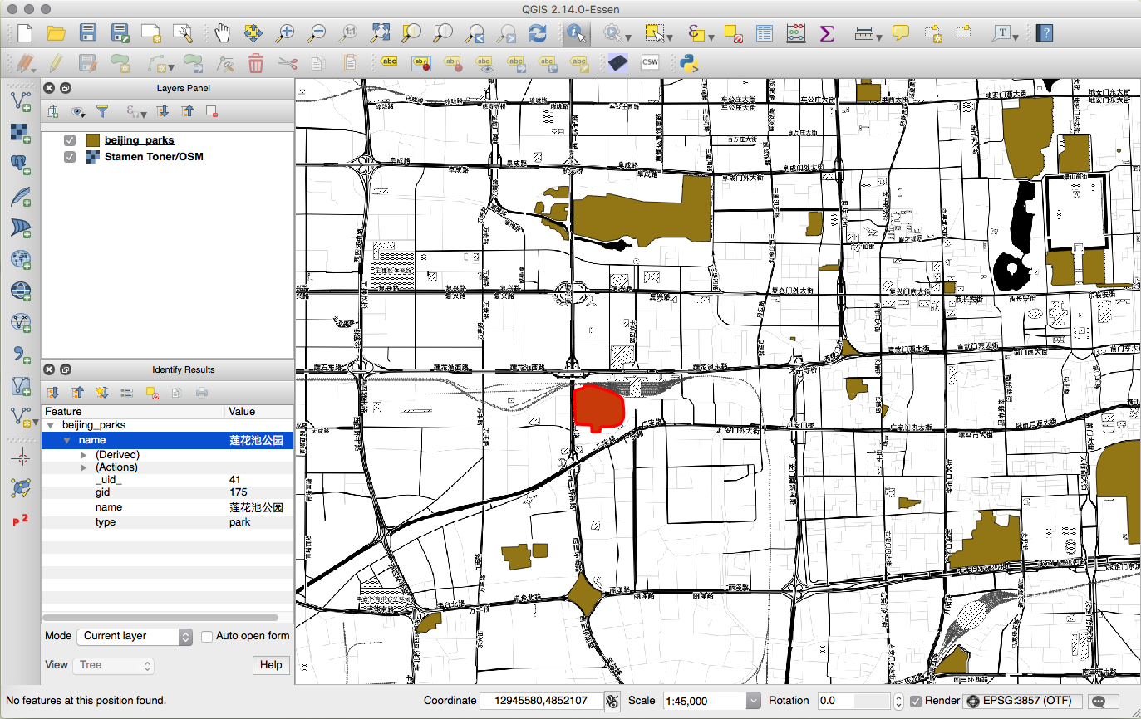
Task: Click the brown beijing_parks layer color swatch
Action: [x=93, y=140]
